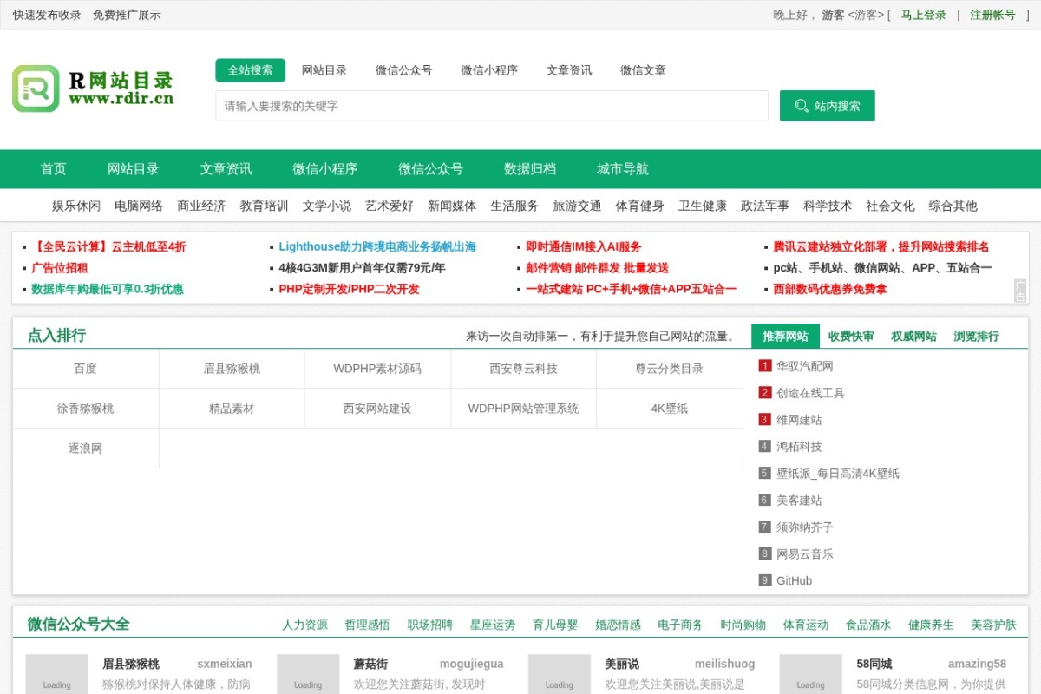Switch to the 推荐网站 tab
1041x694 pixels.
[785, 336]
